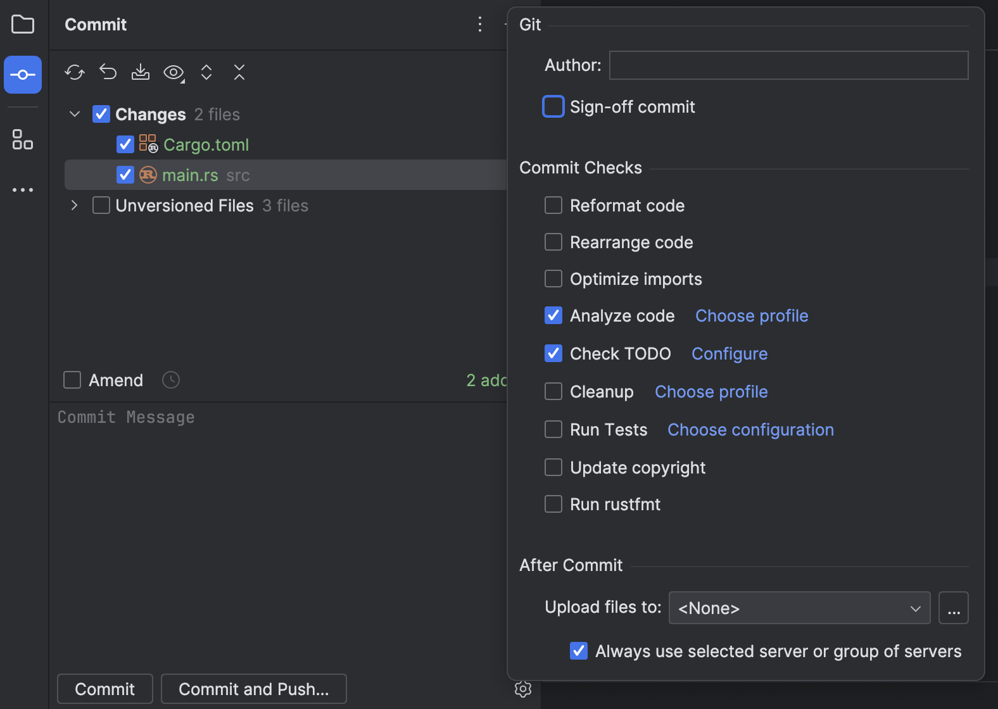Screen dimensions: 998x709
Task: Click the Refresh changes icon
Action: coord(75,72)
